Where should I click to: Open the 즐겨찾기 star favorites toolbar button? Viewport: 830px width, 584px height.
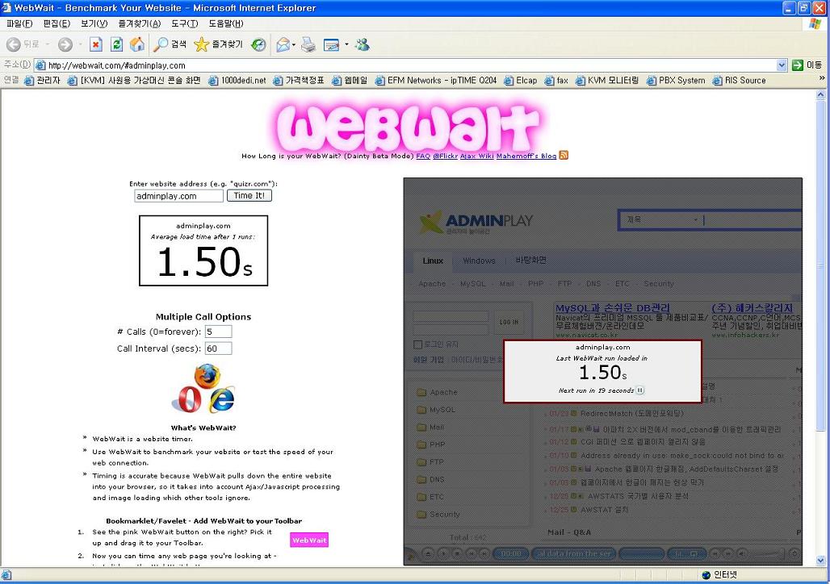pos(218,45)
